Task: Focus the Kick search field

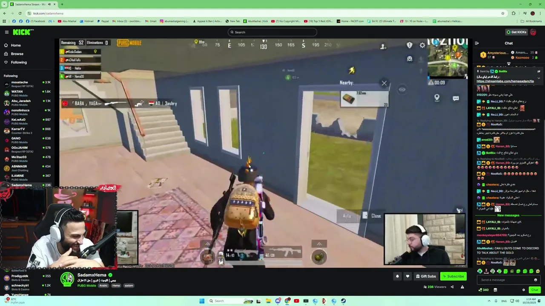Action: pos(272,32)
